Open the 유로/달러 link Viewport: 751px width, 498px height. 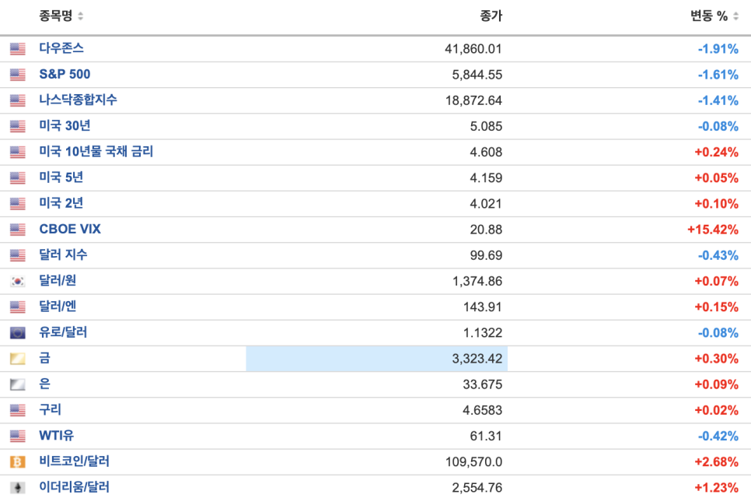point(63,332)
